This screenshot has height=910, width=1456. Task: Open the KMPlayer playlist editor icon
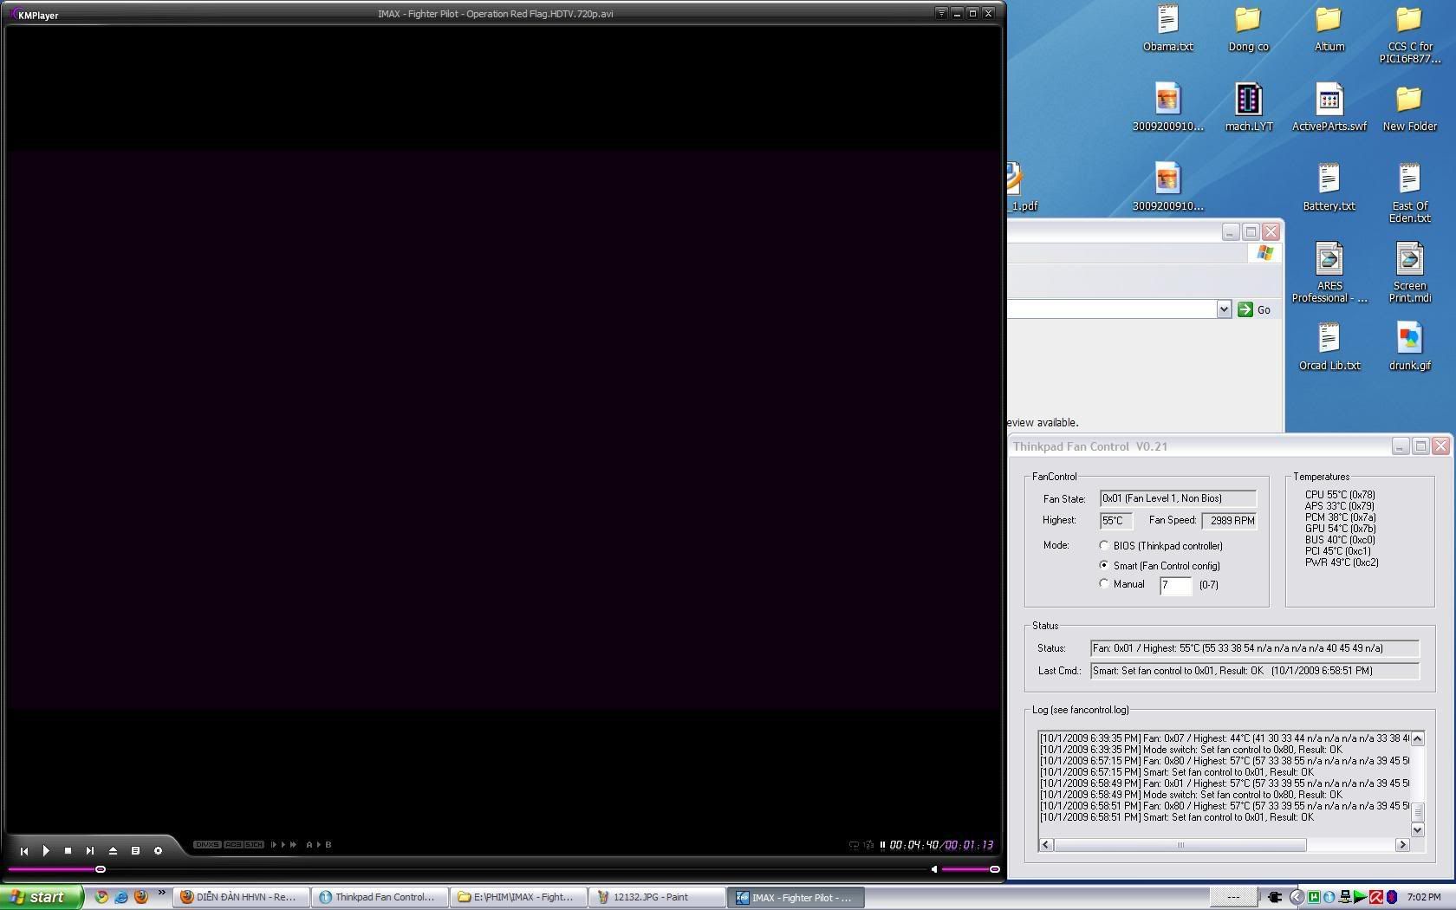click(135, 851)
